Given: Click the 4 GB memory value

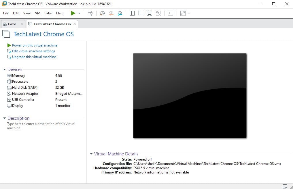Looking at the screenshot, I should 59,76.
